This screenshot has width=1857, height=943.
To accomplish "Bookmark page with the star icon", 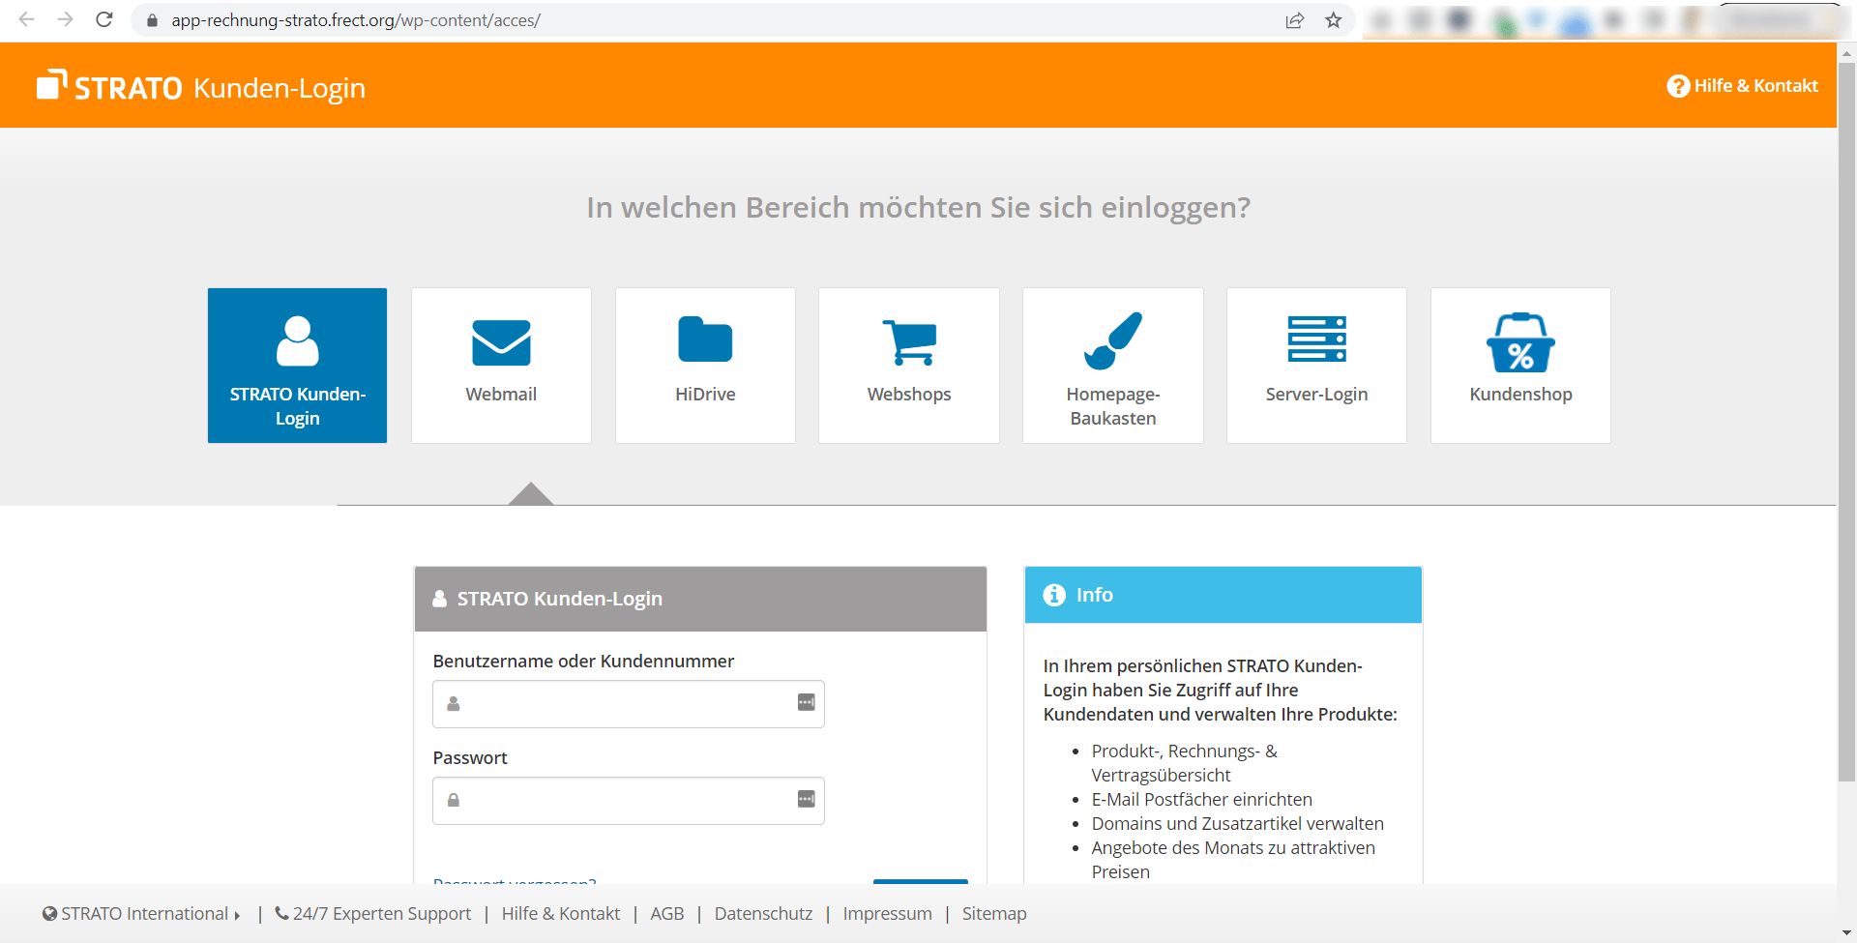I will tap(1334, 20).
